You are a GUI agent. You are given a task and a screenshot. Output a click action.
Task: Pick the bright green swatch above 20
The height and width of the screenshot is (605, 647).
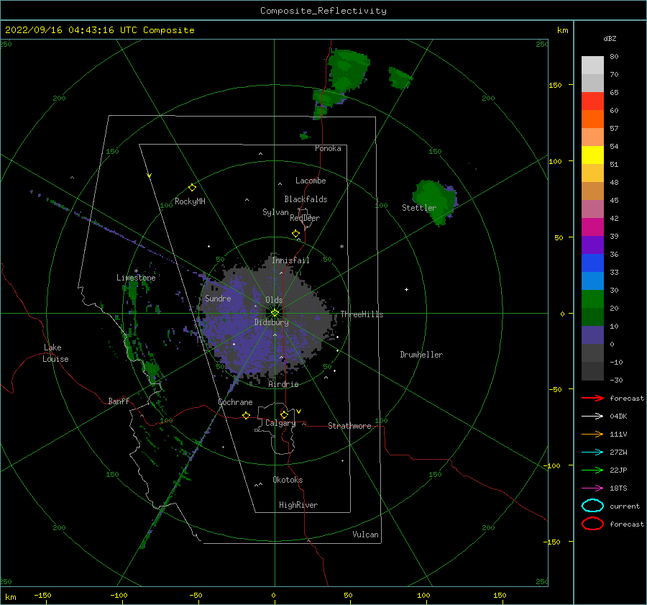[x=592, y=299]
